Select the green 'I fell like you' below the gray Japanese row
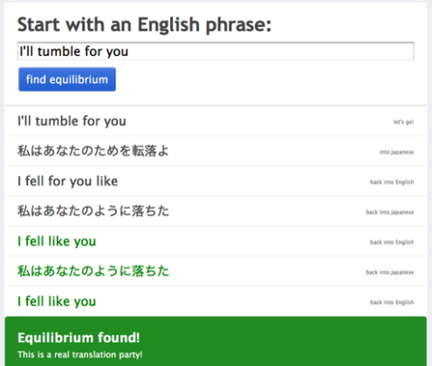432x366 pixels. (57, 241)
